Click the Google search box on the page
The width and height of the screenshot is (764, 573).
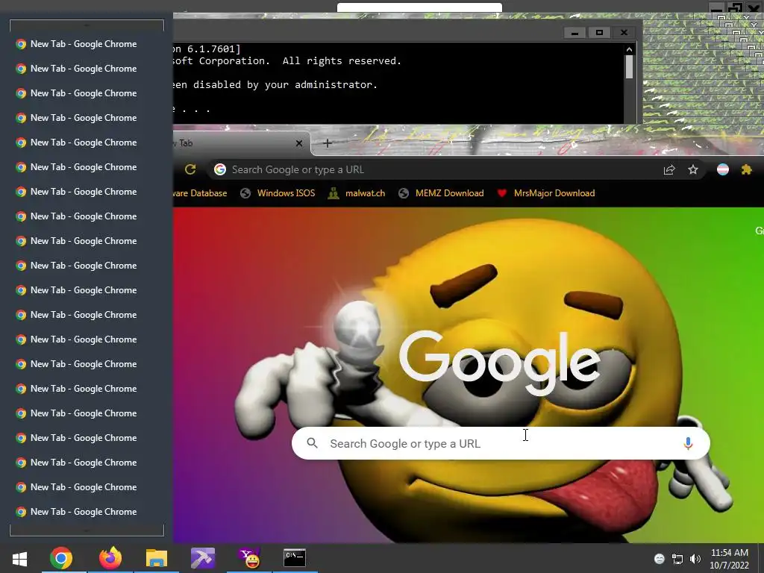[x=501, y=443]
